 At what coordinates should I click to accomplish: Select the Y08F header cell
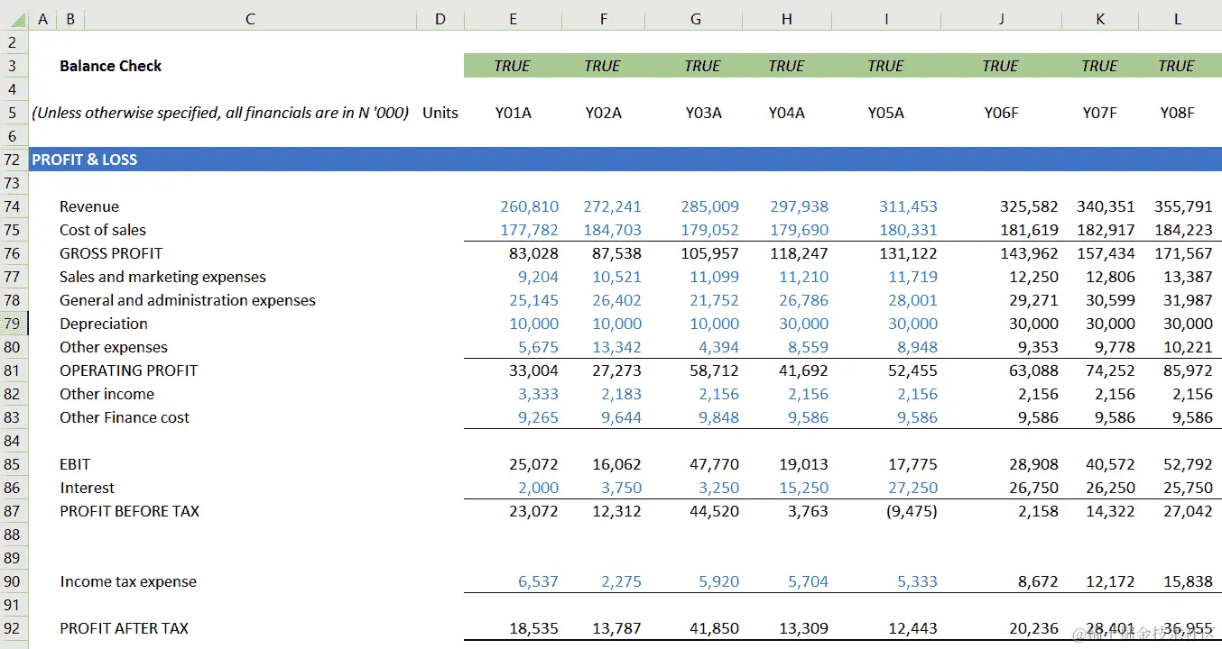click(x=1177, y=113)
